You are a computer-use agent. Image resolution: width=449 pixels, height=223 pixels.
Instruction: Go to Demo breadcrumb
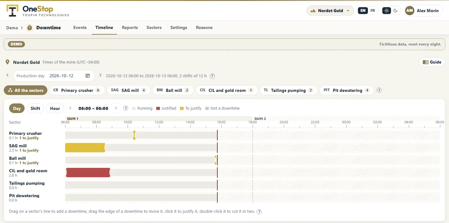click(x=12, y=28)
